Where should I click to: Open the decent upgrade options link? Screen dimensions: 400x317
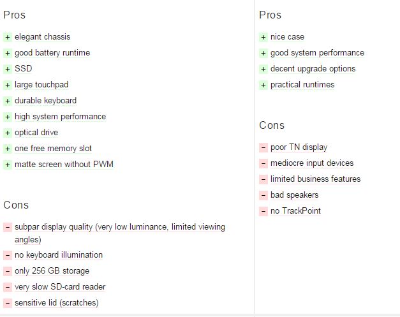(x=313, y=69)
